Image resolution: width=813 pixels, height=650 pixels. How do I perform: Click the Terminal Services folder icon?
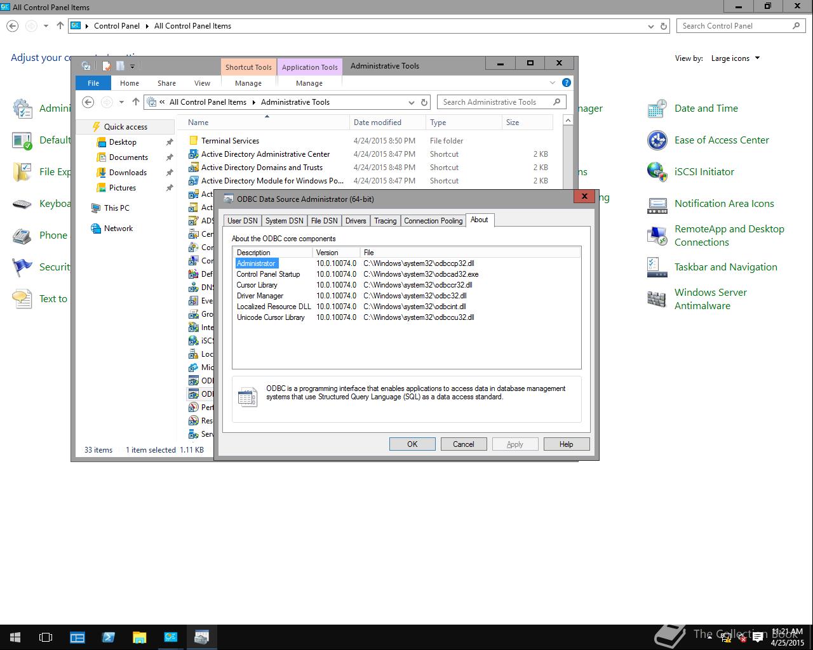click(x=194, y=141)
